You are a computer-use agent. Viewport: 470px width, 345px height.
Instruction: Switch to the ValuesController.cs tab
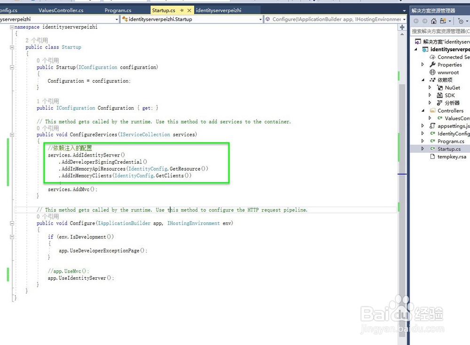pyautogui.click(x=61, y=10)
